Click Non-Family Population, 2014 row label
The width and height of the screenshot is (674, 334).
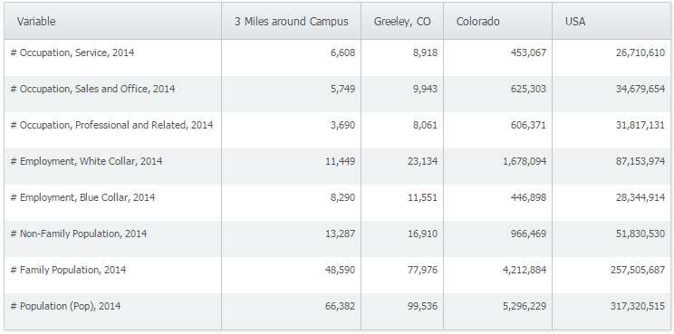78,234
